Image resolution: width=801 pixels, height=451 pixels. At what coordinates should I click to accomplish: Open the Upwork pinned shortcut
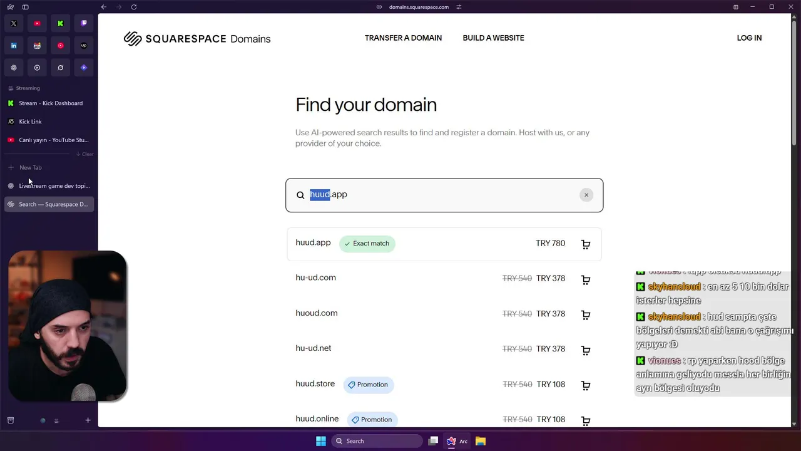(x=84, y=46)
